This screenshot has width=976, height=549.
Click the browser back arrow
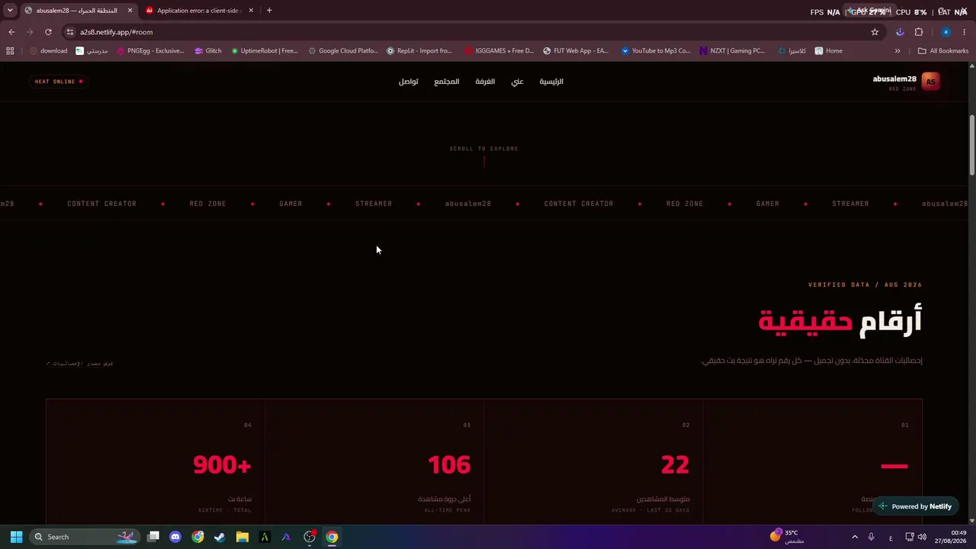11,32
